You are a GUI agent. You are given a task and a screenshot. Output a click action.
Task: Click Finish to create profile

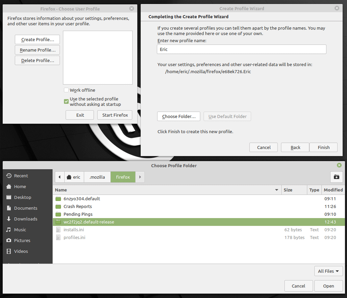point(323,147)
